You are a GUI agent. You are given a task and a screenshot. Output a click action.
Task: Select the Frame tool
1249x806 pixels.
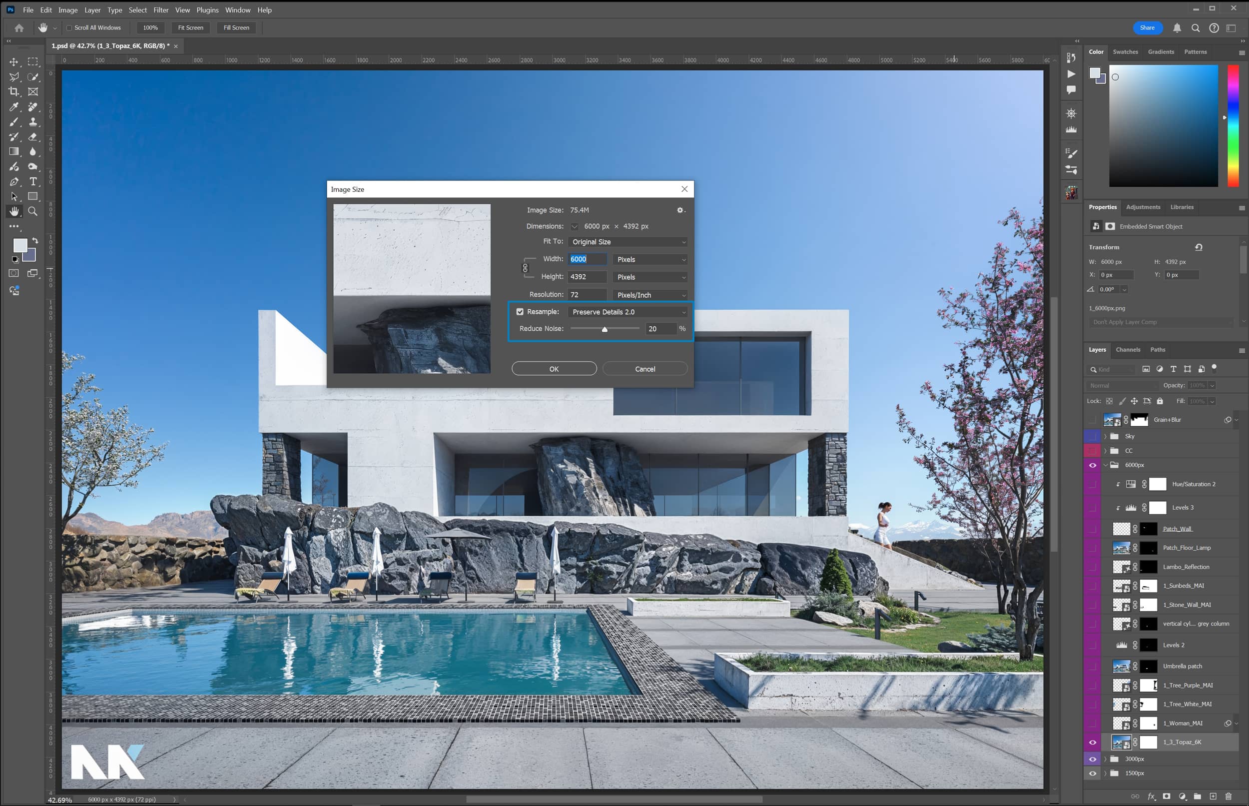33,91
